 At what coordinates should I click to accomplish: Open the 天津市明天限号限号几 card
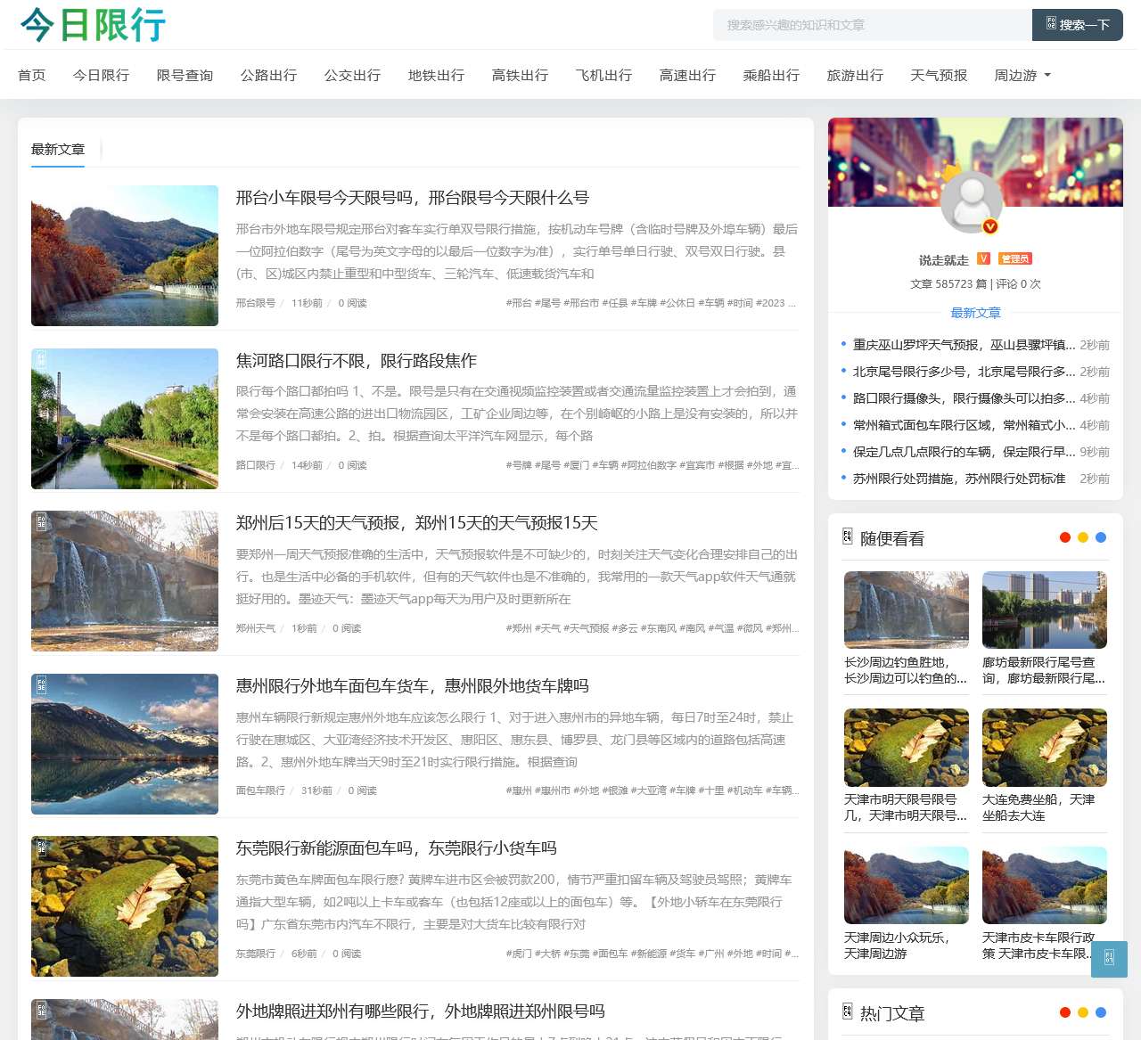[906, 766]
